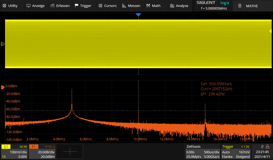The height and width of the screenshot is (160, 273).
Task: Open the Analyse menu
Action: click(x=179, y=6)
